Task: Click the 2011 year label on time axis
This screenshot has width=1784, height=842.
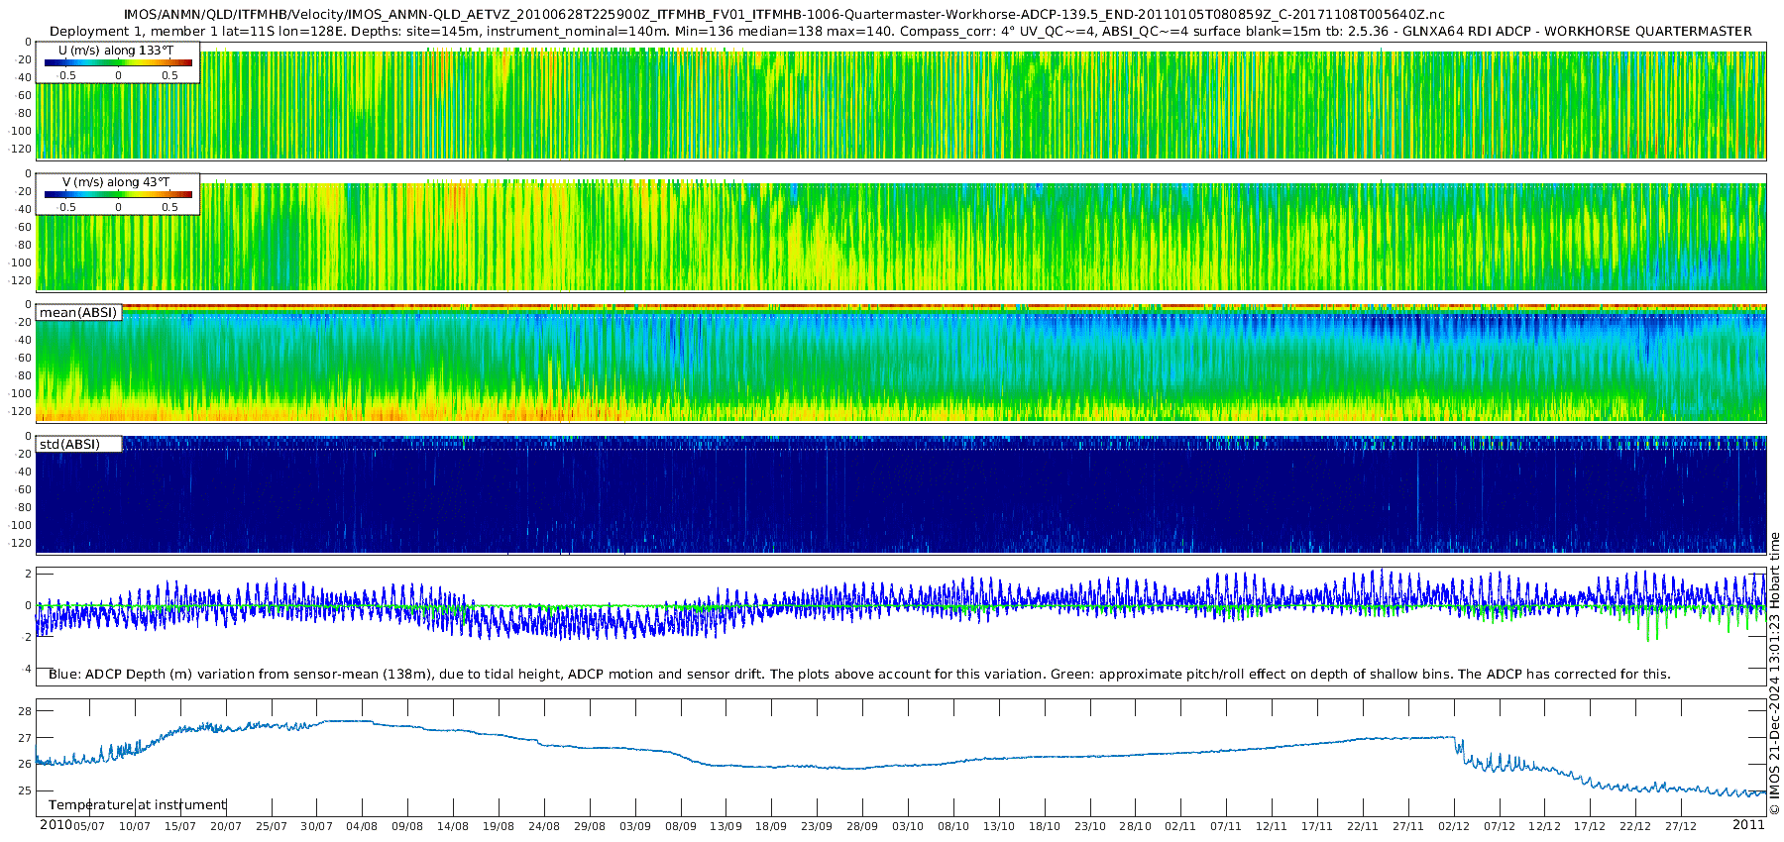Action: click(x=1748, y=825)
